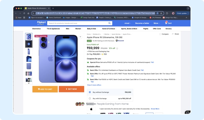
Task: Click the ADD TO CART button
Action: pos(45,89)
